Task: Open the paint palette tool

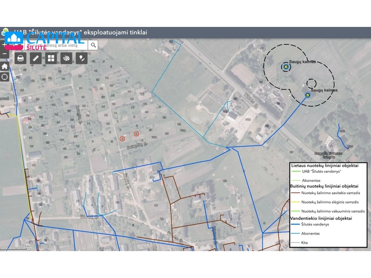Action: click(x=66, y=58)
